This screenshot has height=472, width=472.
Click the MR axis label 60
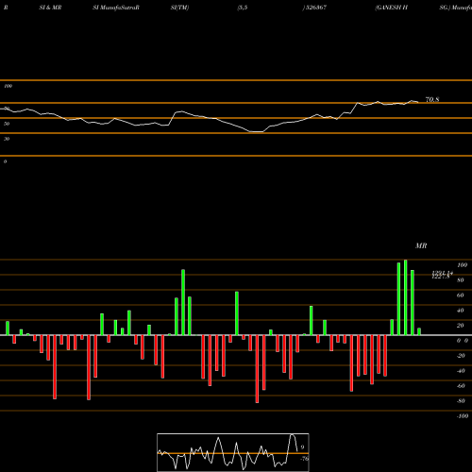(461, 295)
